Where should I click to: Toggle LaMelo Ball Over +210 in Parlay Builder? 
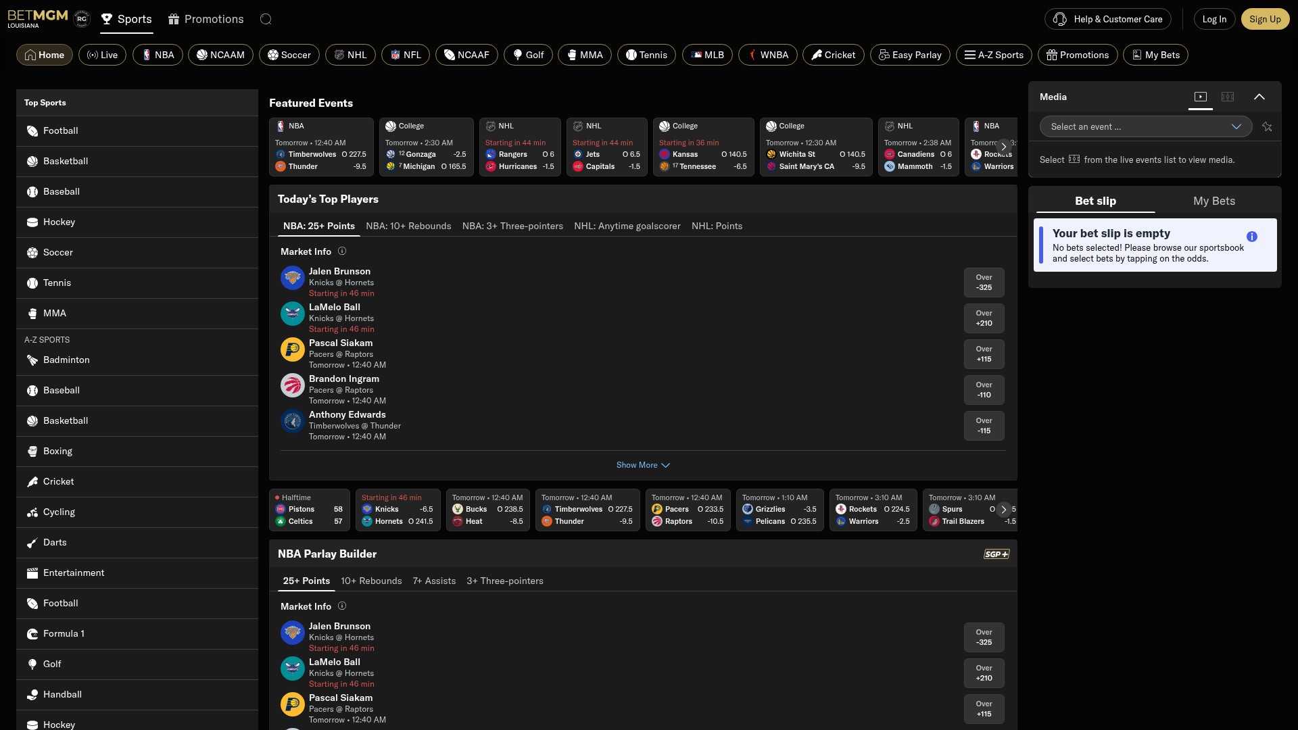984,673
